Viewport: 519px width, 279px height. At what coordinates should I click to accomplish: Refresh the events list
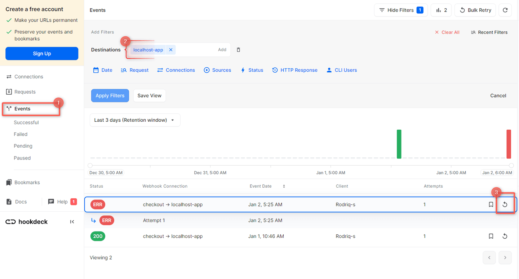tap(505, 10)
